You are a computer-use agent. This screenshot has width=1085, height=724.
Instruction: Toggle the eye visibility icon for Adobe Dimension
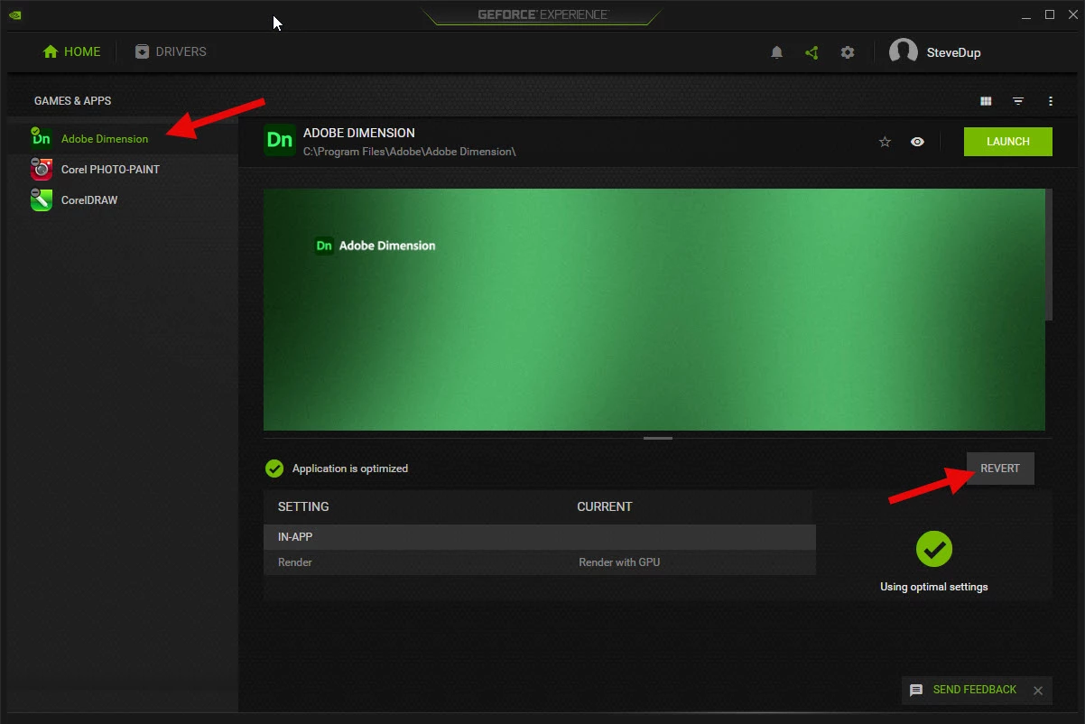pos(917,142)
